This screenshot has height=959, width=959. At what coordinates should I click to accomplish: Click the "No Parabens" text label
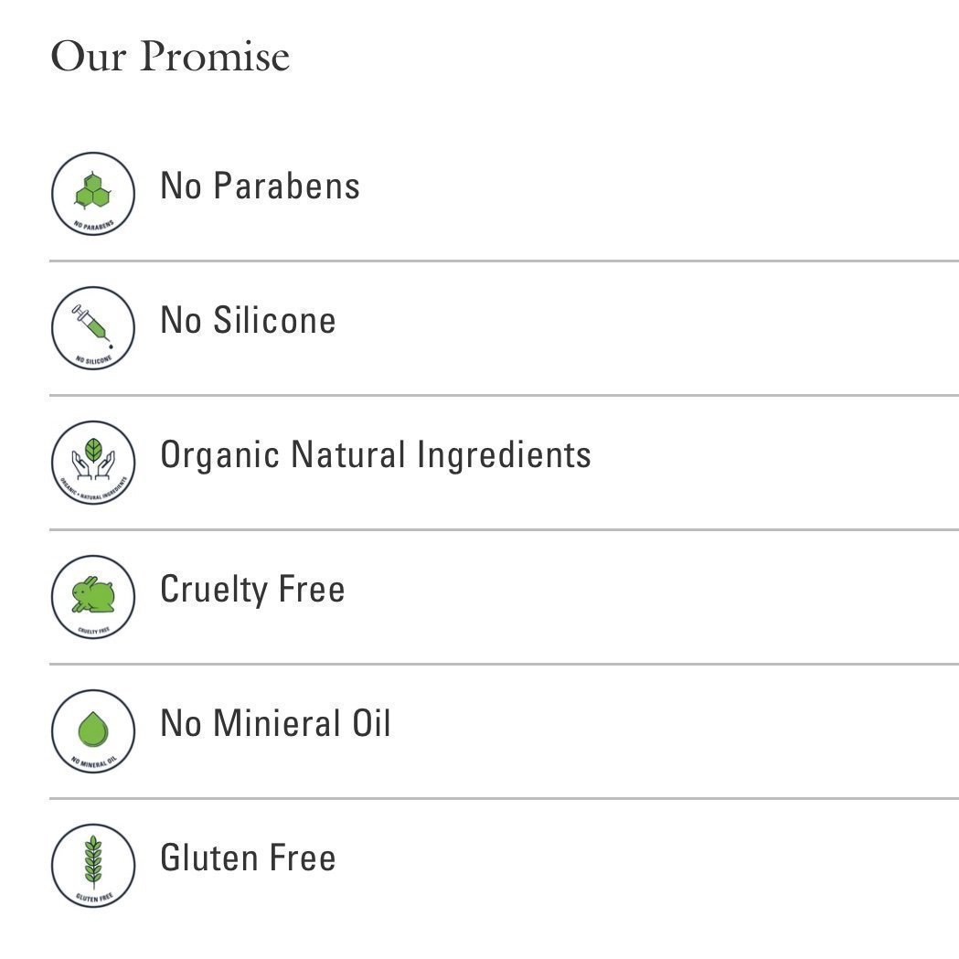[x=260, y=186]
